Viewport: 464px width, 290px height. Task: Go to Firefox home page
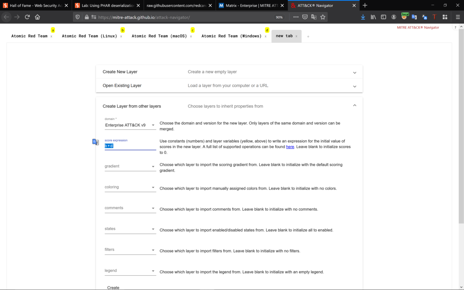tap(38, 17)
